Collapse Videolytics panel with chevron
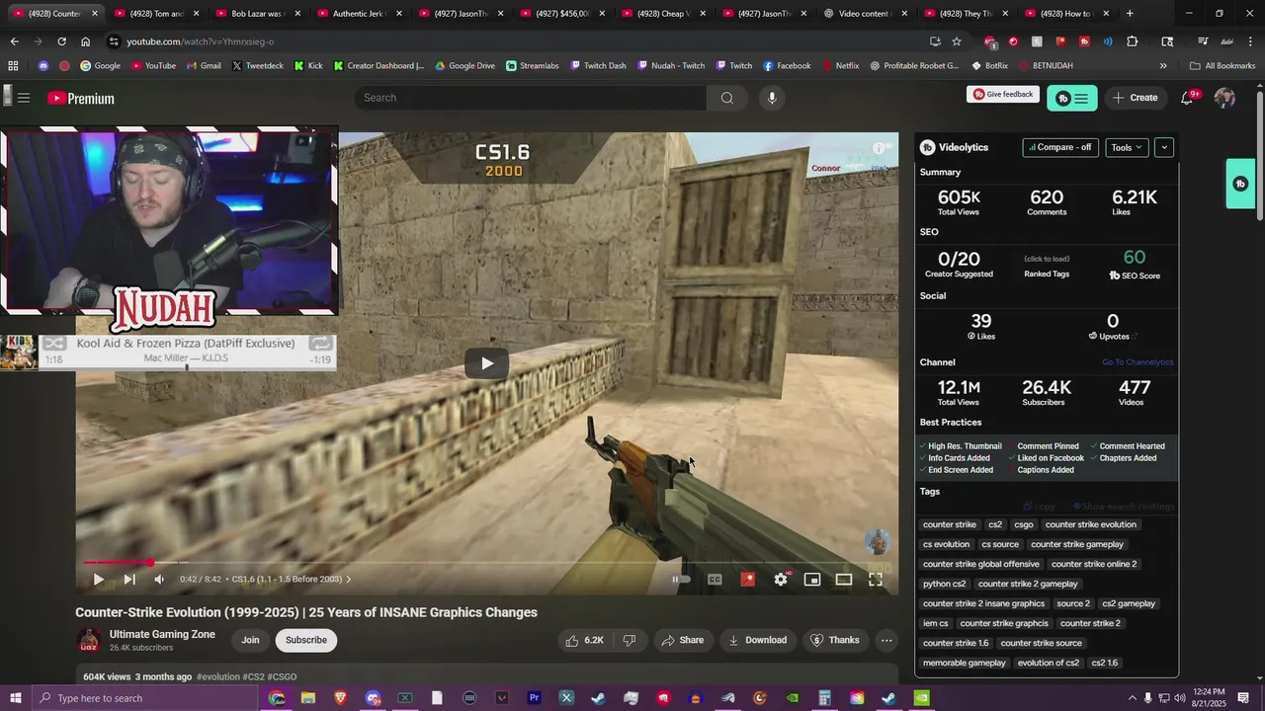The height and width of the screenshot is (711, 1265). pyautogui.click(x=1164, y=147)
